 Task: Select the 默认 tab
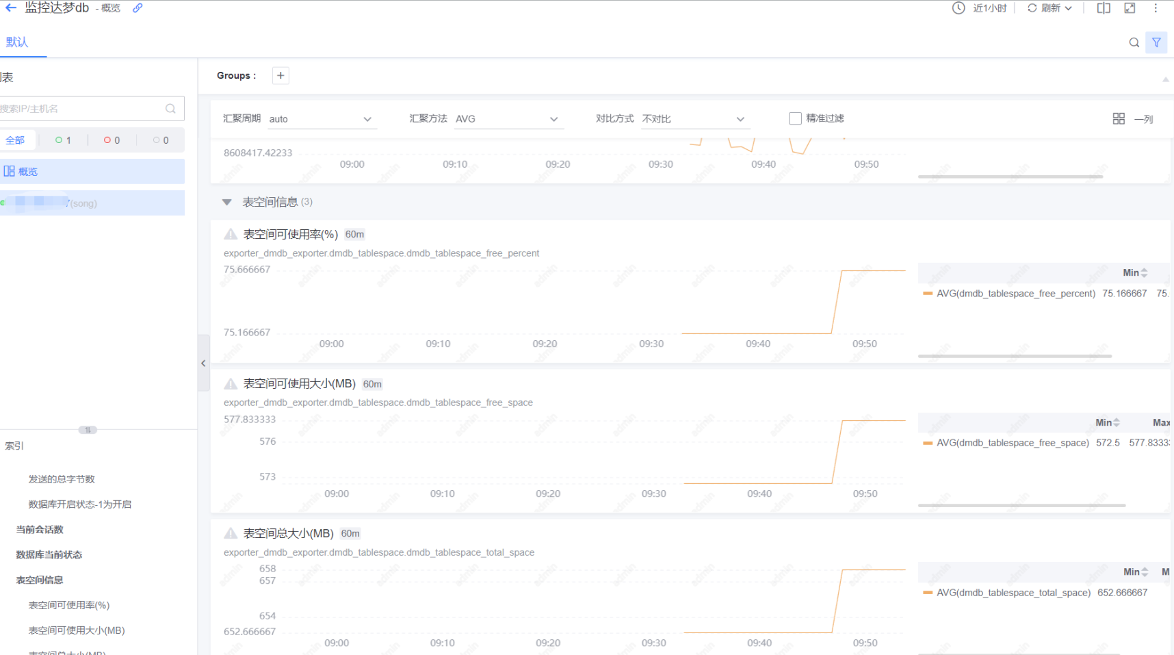coord(17,42)
